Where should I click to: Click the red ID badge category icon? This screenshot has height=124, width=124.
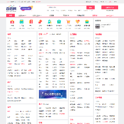12,22
